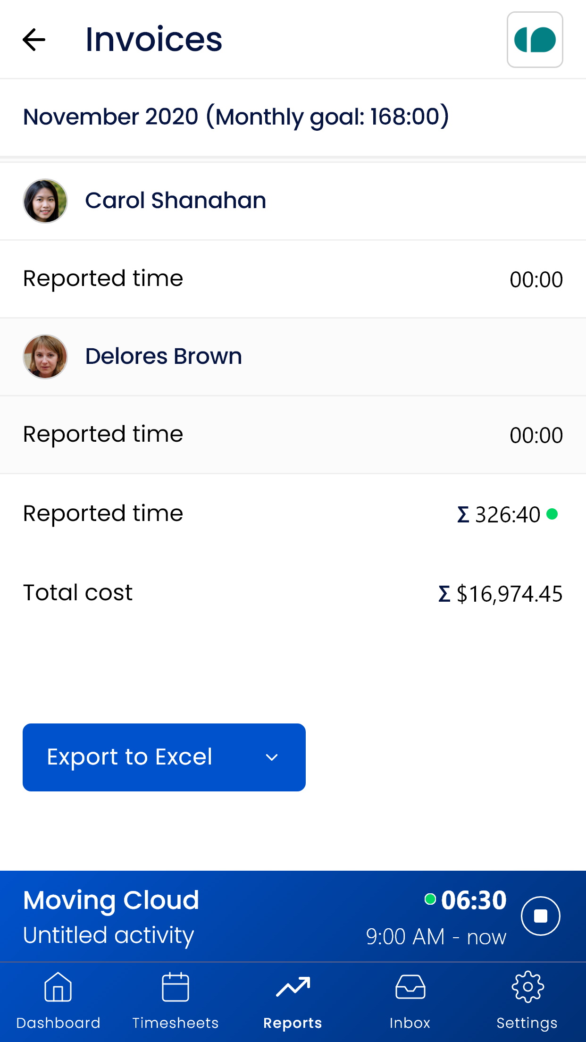
Task: Open the Moving Cloud project title
Action: click(x=111, y=900)
